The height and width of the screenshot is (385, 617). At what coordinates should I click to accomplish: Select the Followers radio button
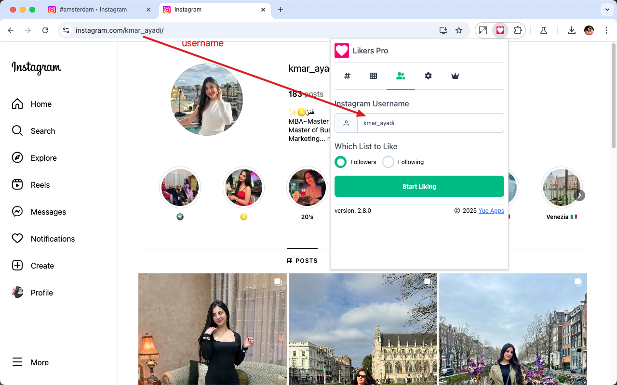point(341,162)
